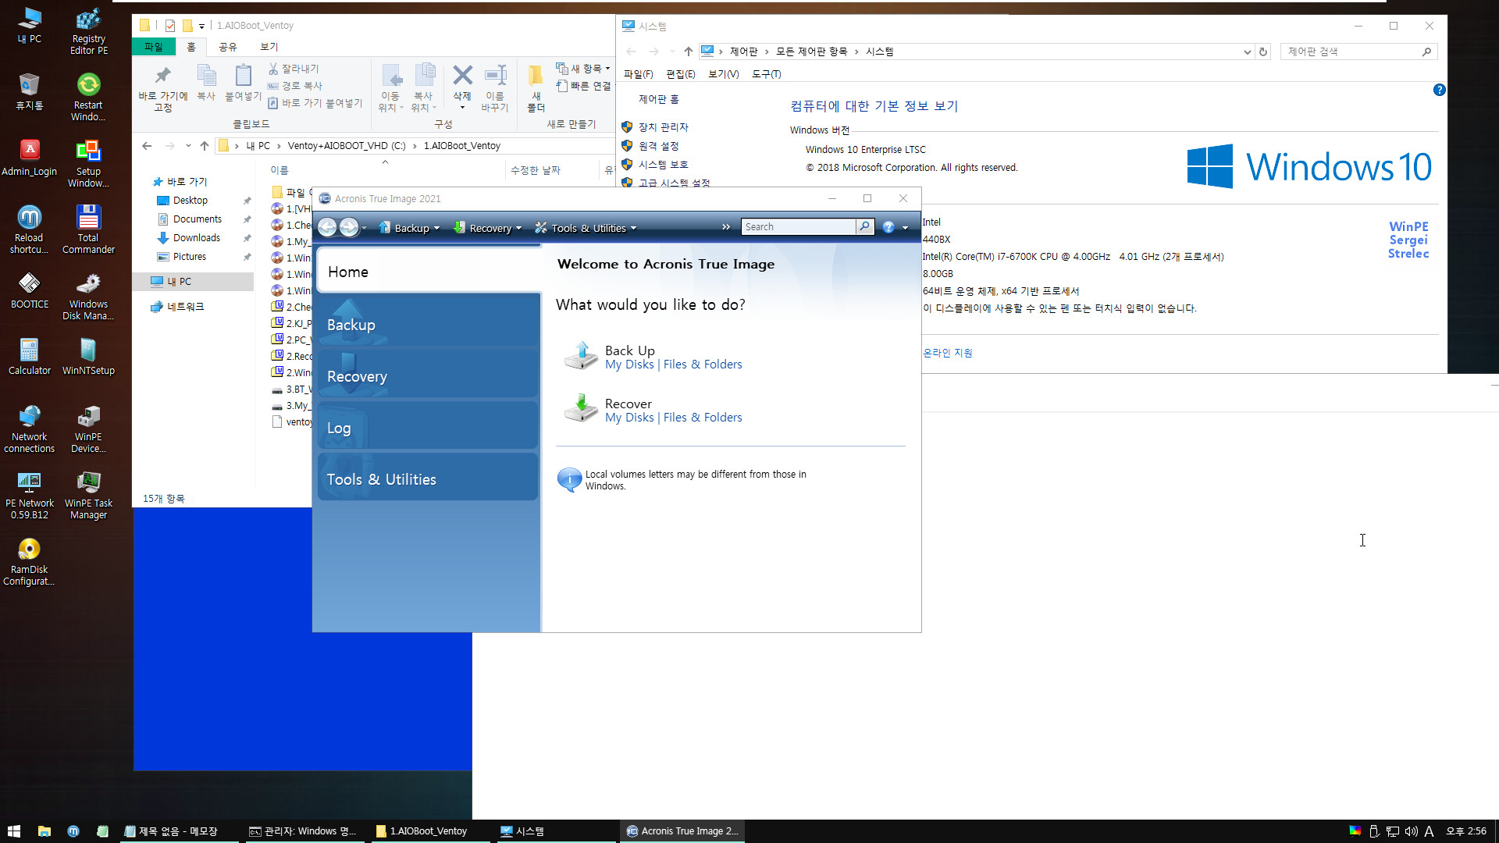The height and width of the screenshot is (843, 1499).
Task: Open Admin_Login desktop icon
Action: [x=29, y=158]
